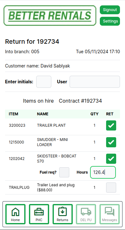The height and width of the screenshot is (230, 125).
Task: Open DEL PU truck icon
Action: coord(86,214)
